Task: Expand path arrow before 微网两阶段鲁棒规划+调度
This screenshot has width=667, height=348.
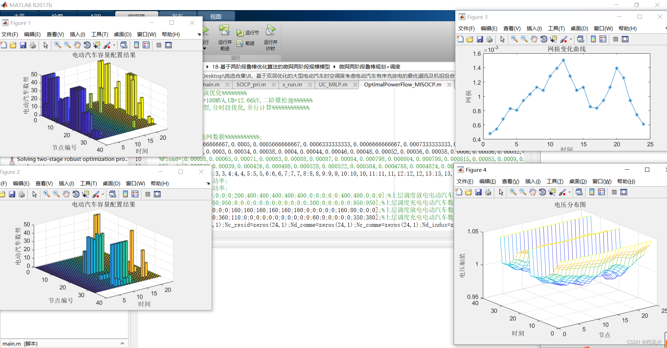Action: [x=335, y=67]
